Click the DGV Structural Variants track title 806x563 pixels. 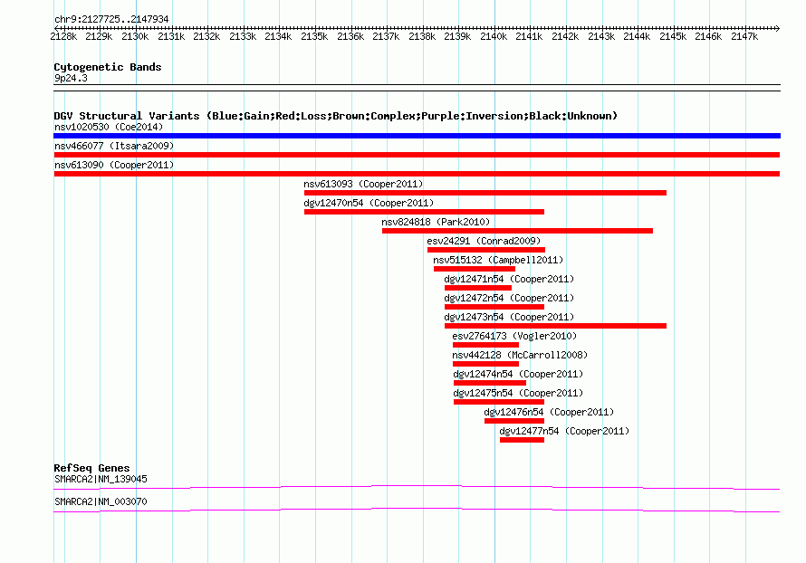click(336, 116)
